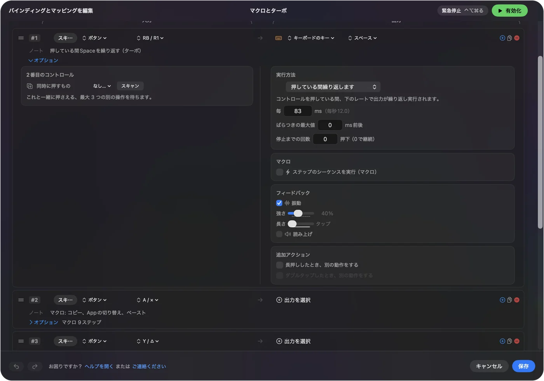Open the RB / R1 control dropdown

(150, 38)
